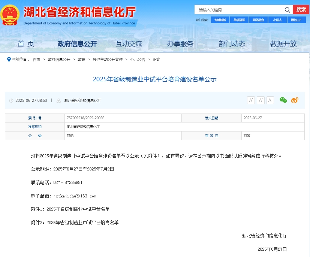Click the 发布机构 value cell
310x257 pixels.
tap(184, 127)
